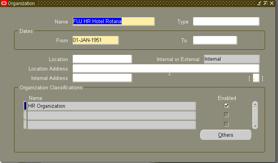Close the Organization window

pos(272,3)
